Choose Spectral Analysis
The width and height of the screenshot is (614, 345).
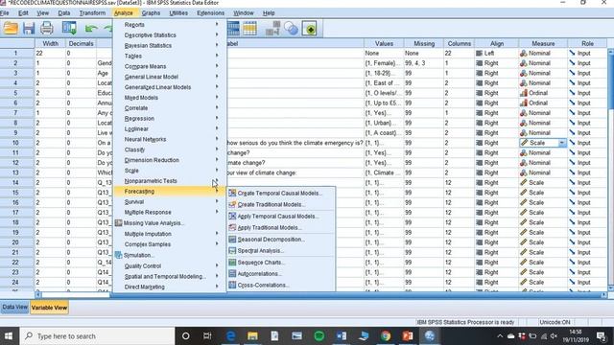281,251
